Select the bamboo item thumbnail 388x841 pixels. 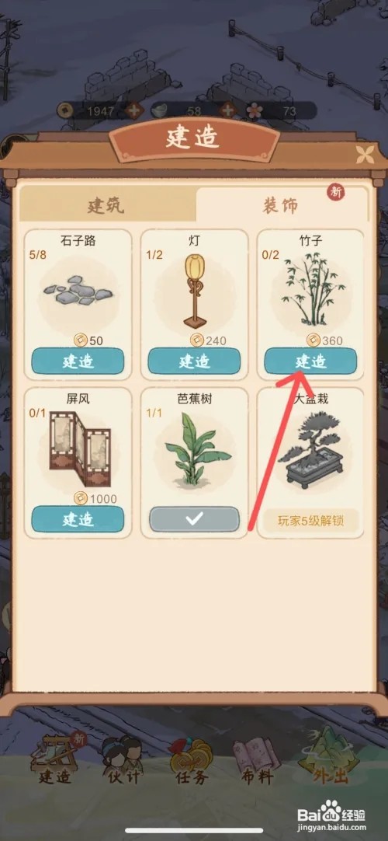310,290
